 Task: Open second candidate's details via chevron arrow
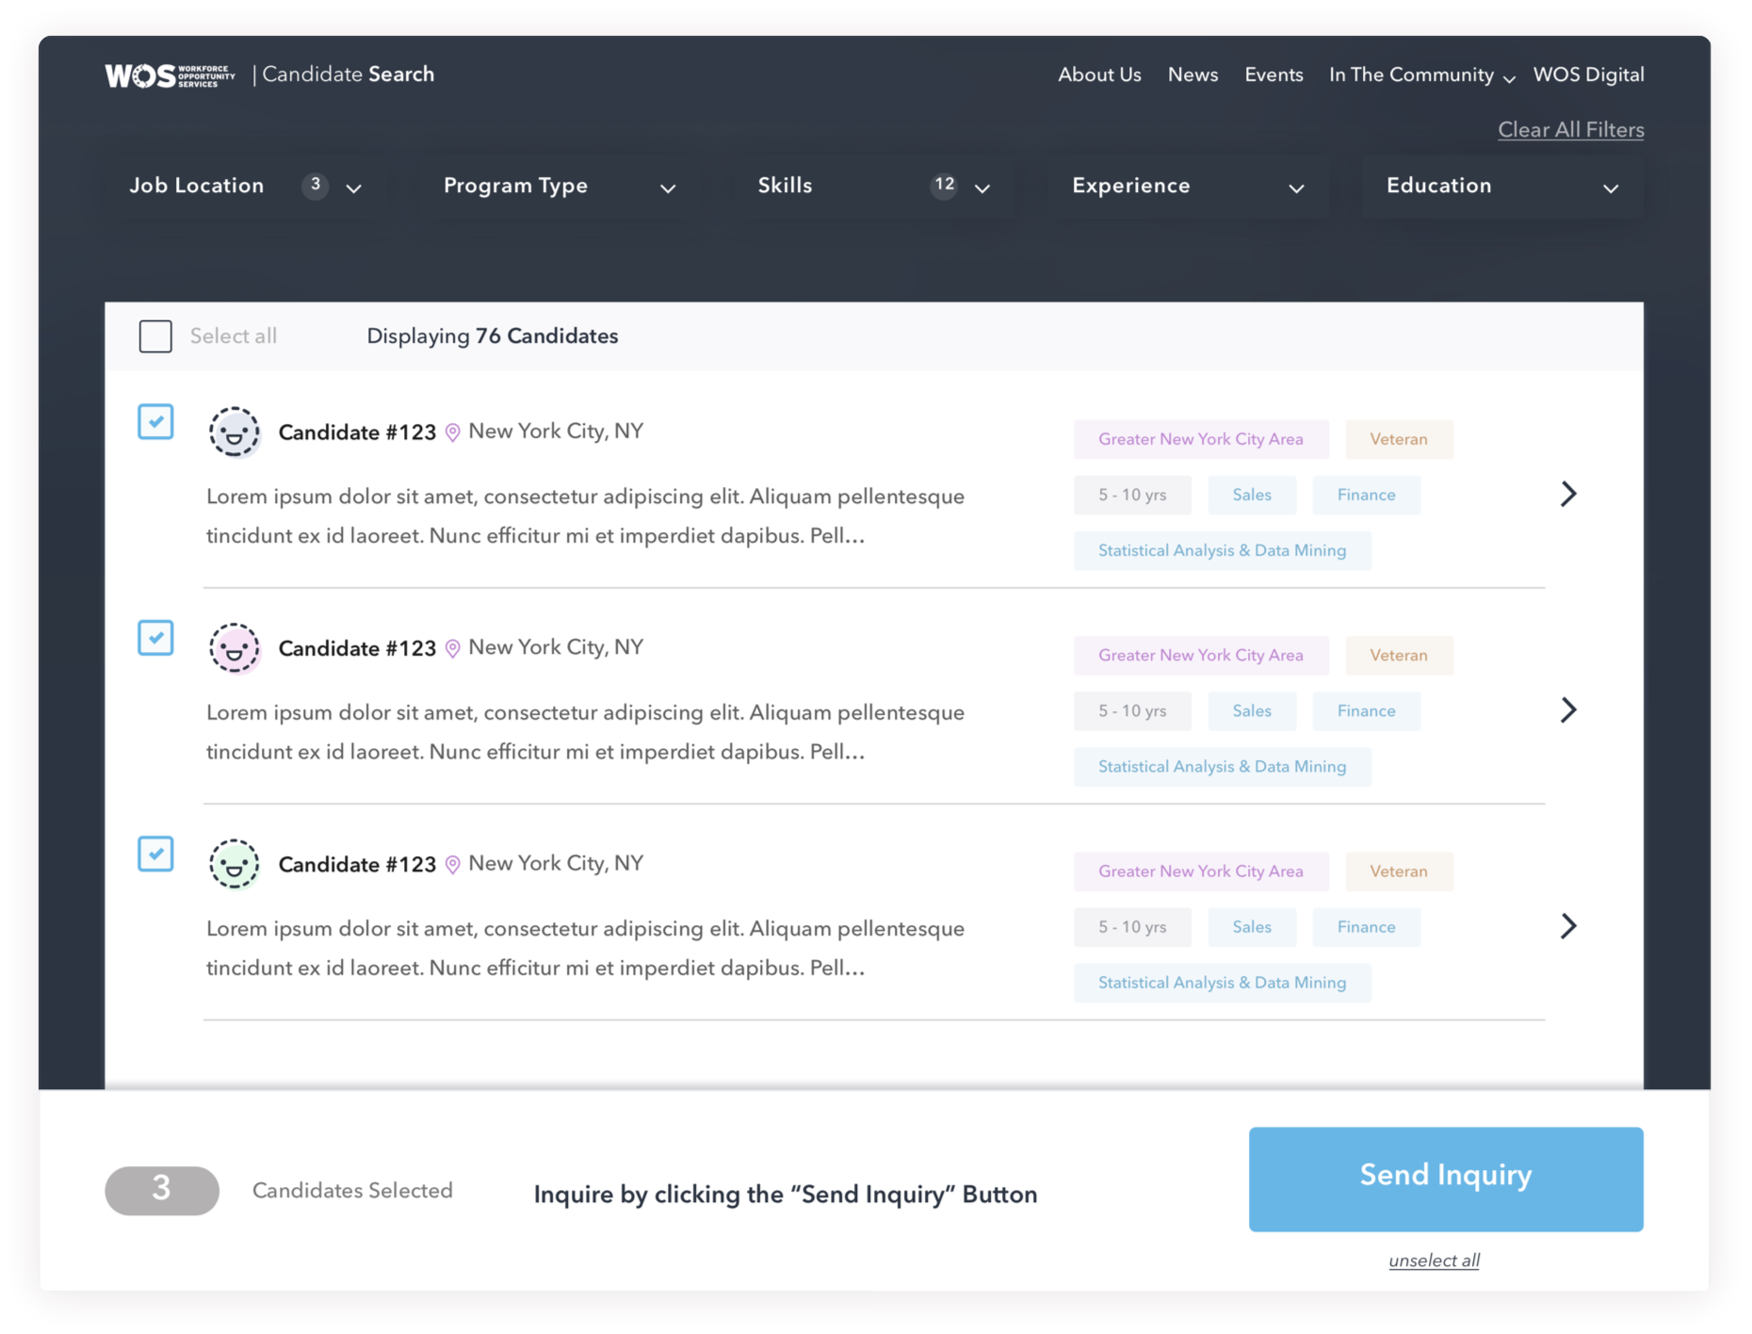pyautogui.click(x=1568, y=709)
